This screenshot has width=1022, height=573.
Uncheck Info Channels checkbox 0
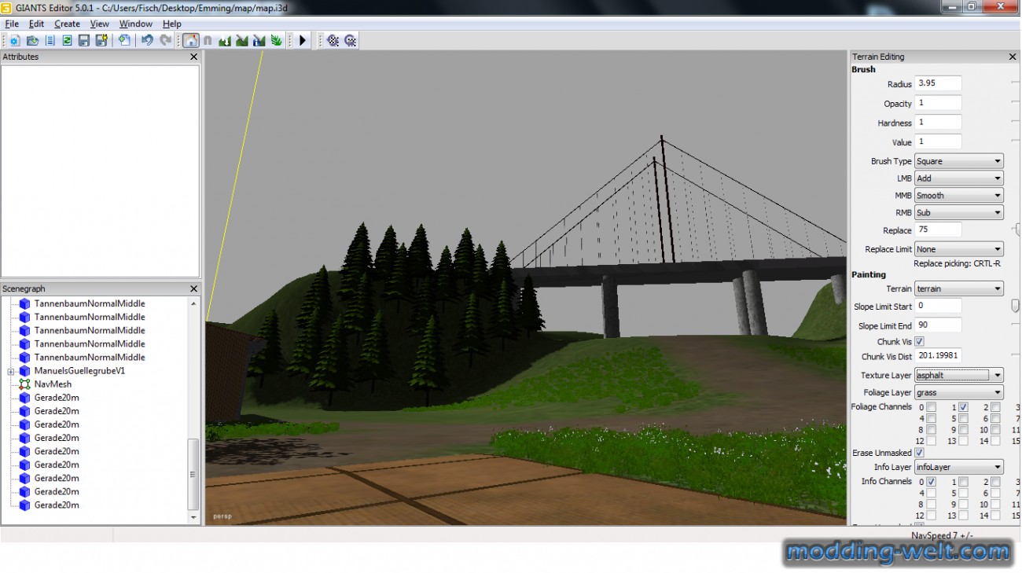931,482
